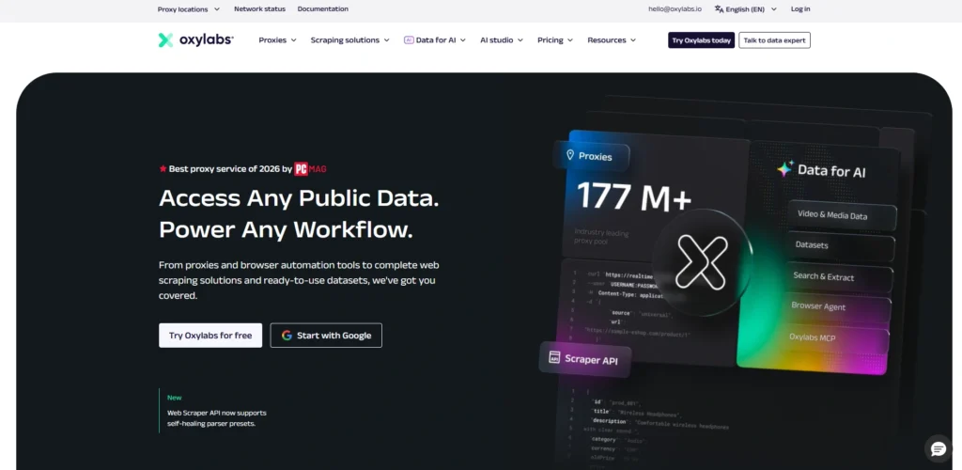The image size is (962, 470).
Task: Select the Video & Media Data card
Action: 841,215
